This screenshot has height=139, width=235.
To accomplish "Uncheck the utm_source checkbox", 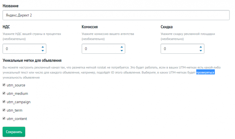I will click(4, 85).
